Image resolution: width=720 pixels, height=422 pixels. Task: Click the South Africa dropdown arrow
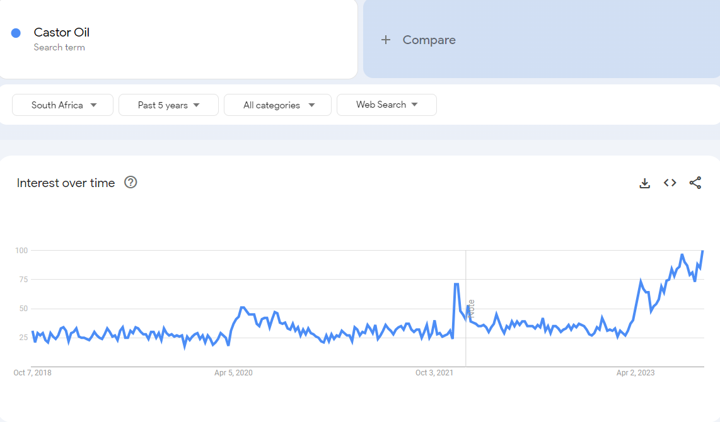point(94,105)
